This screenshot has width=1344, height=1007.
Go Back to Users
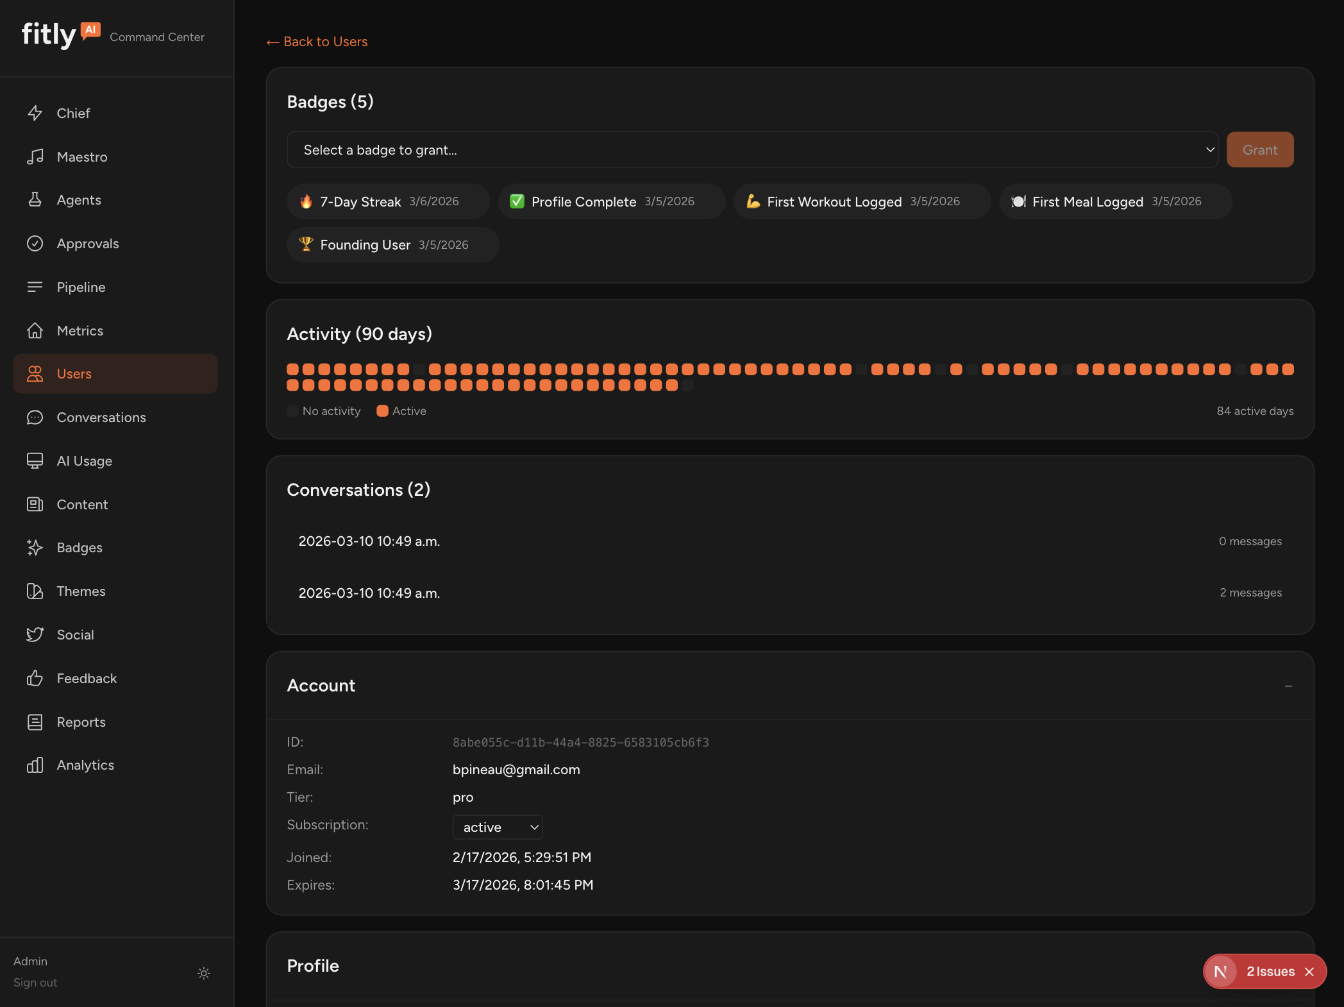[x=317, y=41]
